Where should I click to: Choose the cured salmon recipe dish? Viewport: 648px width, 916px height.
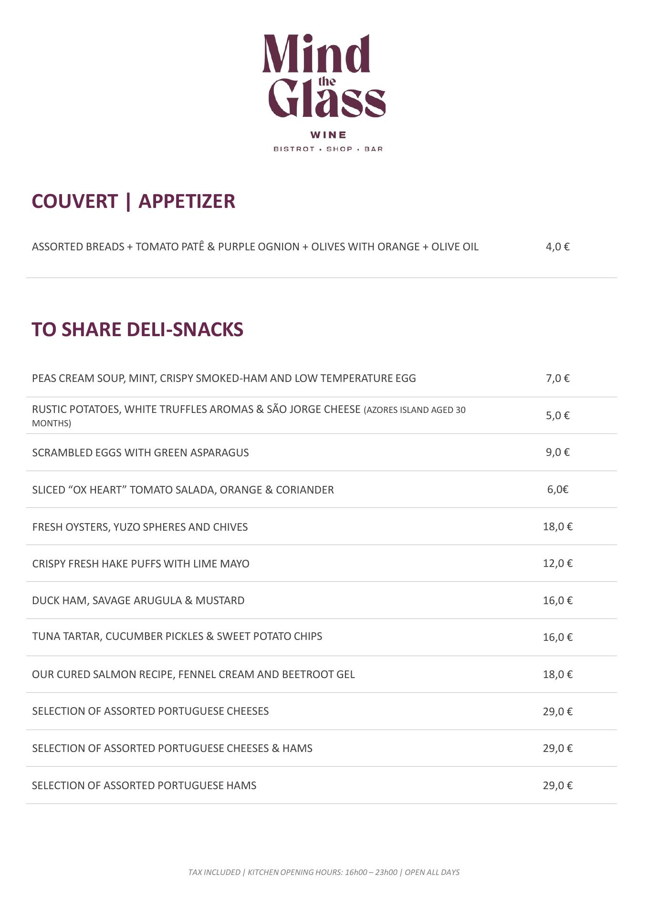pyautogui.click(x=193, y=674)
